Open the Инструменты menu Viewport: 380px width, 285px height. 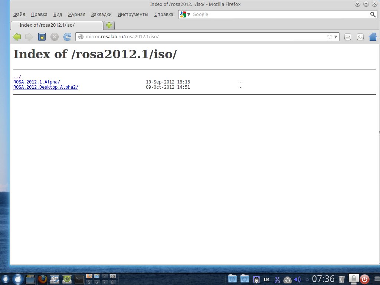click(x=133, y=14)
